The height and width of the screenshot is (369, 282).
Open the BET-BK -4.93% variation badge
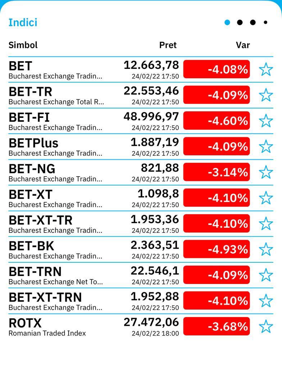point(217,249)
